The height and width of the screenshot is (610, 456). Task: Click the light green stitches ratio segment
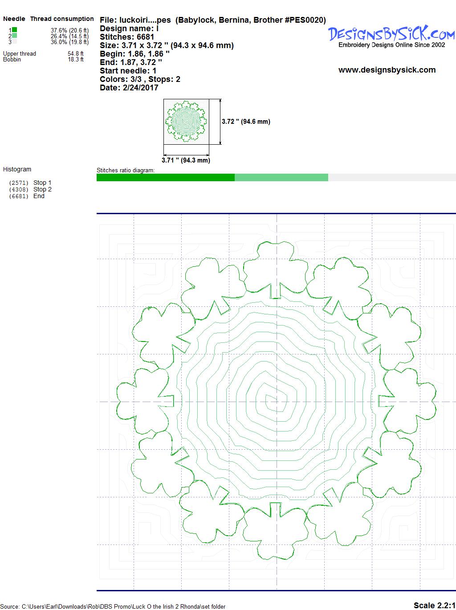[281, 178]
